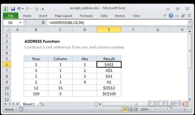Switch to Page Break Preview view
Viewport: 195px width, 115px height.
(135, 109)
